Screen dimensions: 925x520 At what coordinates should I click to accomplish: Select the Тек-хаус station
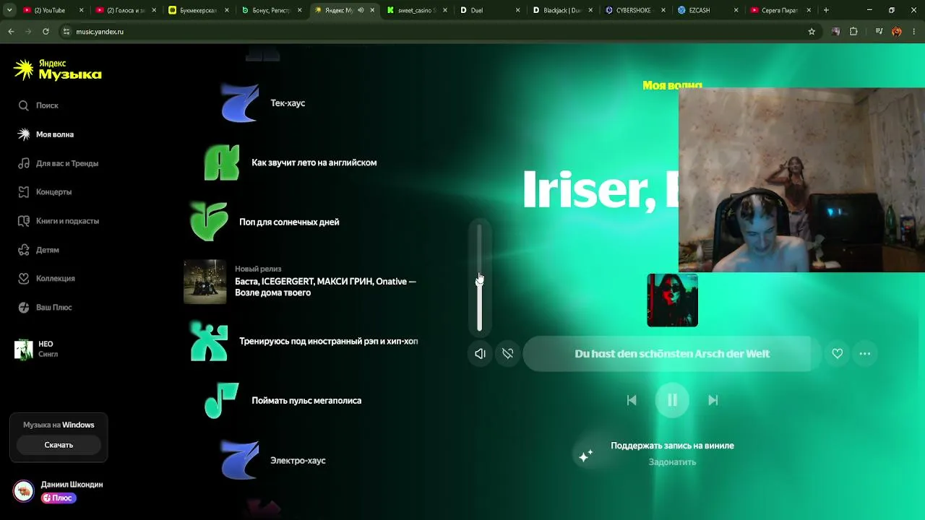(288, 103)
